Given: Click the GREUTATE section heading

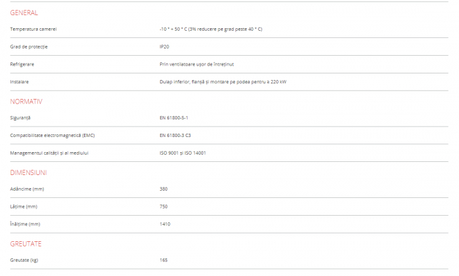Looking at the screenshot, I should click(x=26, y=244).
